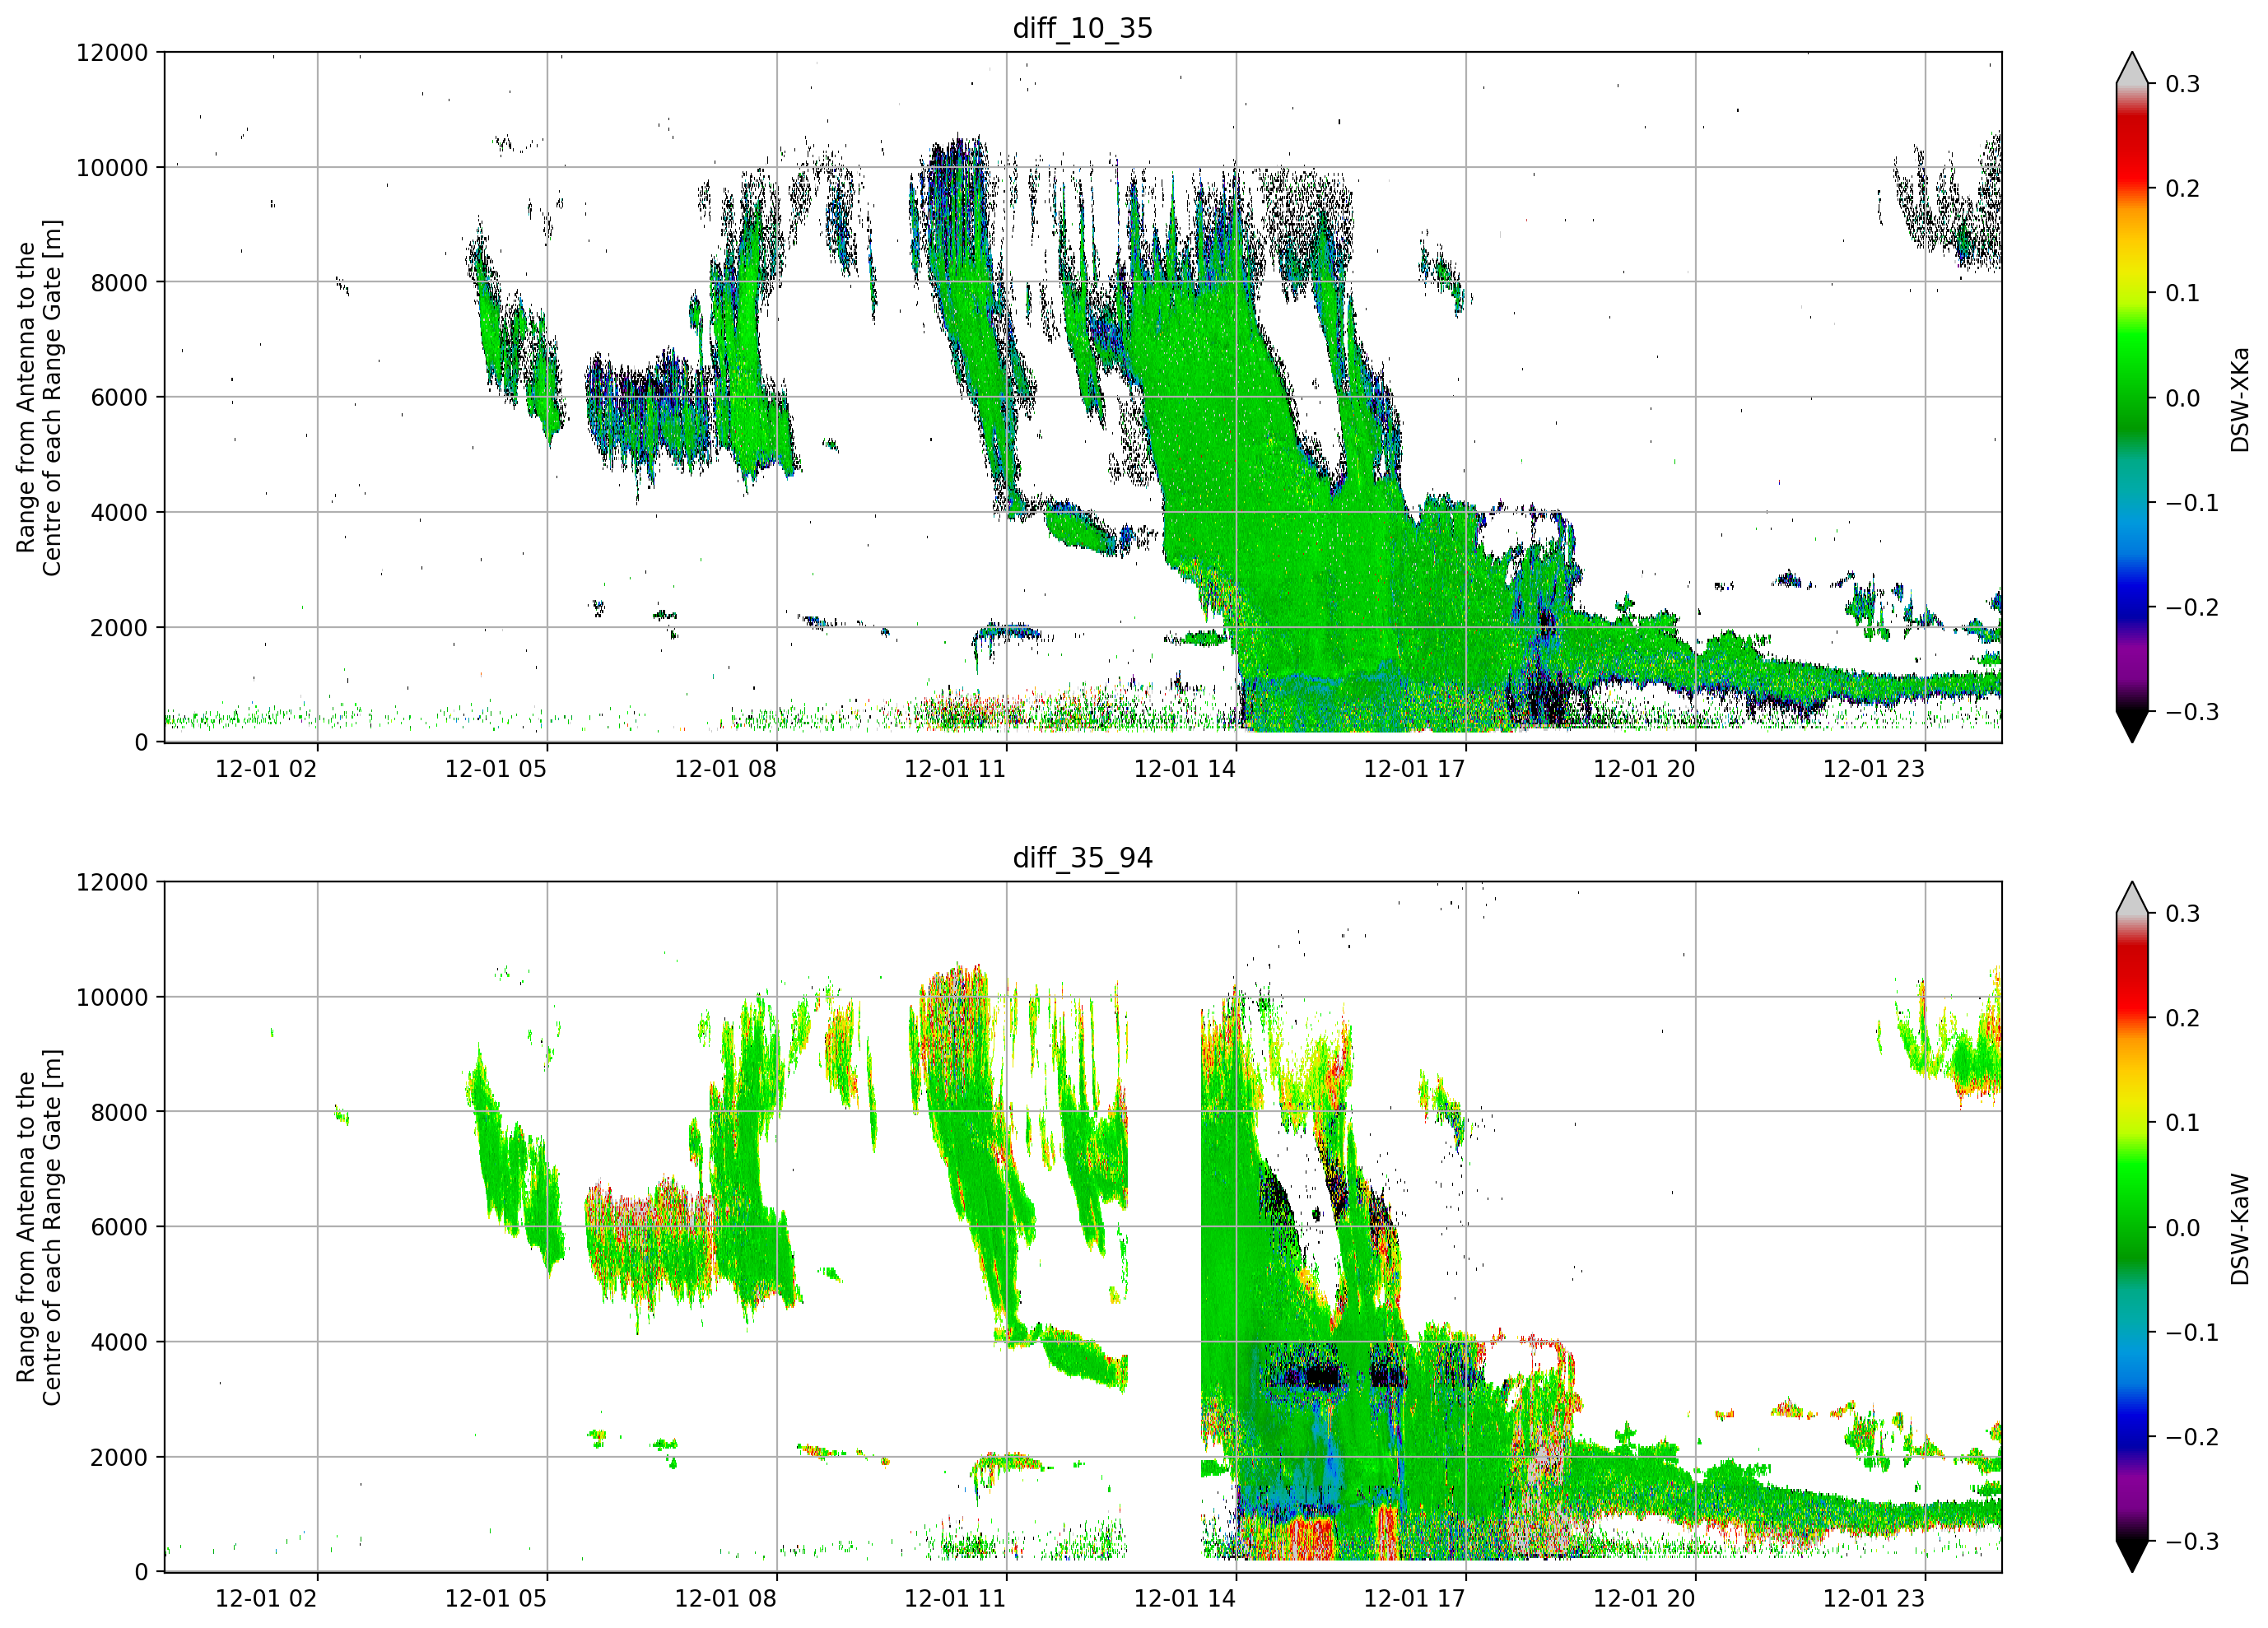The width and height of the screenshot is (2268, 1628).
Task: Click the 0 y-tick of diff_35_94 plot
Action: (x=141, y=1573)
